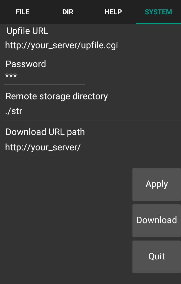The height and width of the screenshot is (284, 181).
Task: Edit the Remote storage directory field
Action: pyautogui.click(x=93, y=111)
